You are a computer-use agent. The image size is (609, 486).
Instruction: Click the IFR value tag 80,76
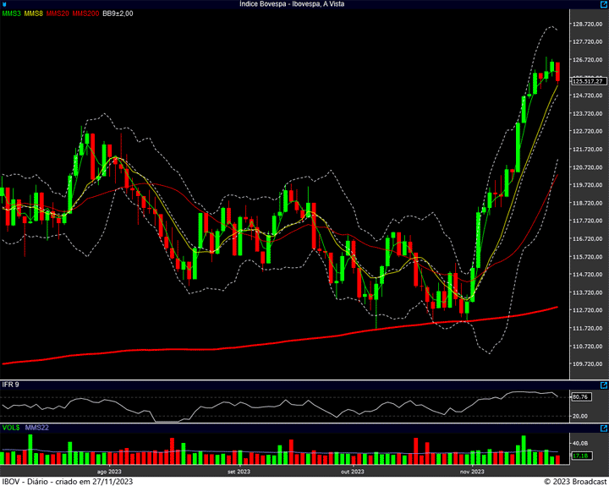(580, 396)
